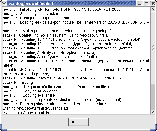Place cursor on 'Initializing cluster node 1' line
157x131 pixels.
tap(62, 10)
